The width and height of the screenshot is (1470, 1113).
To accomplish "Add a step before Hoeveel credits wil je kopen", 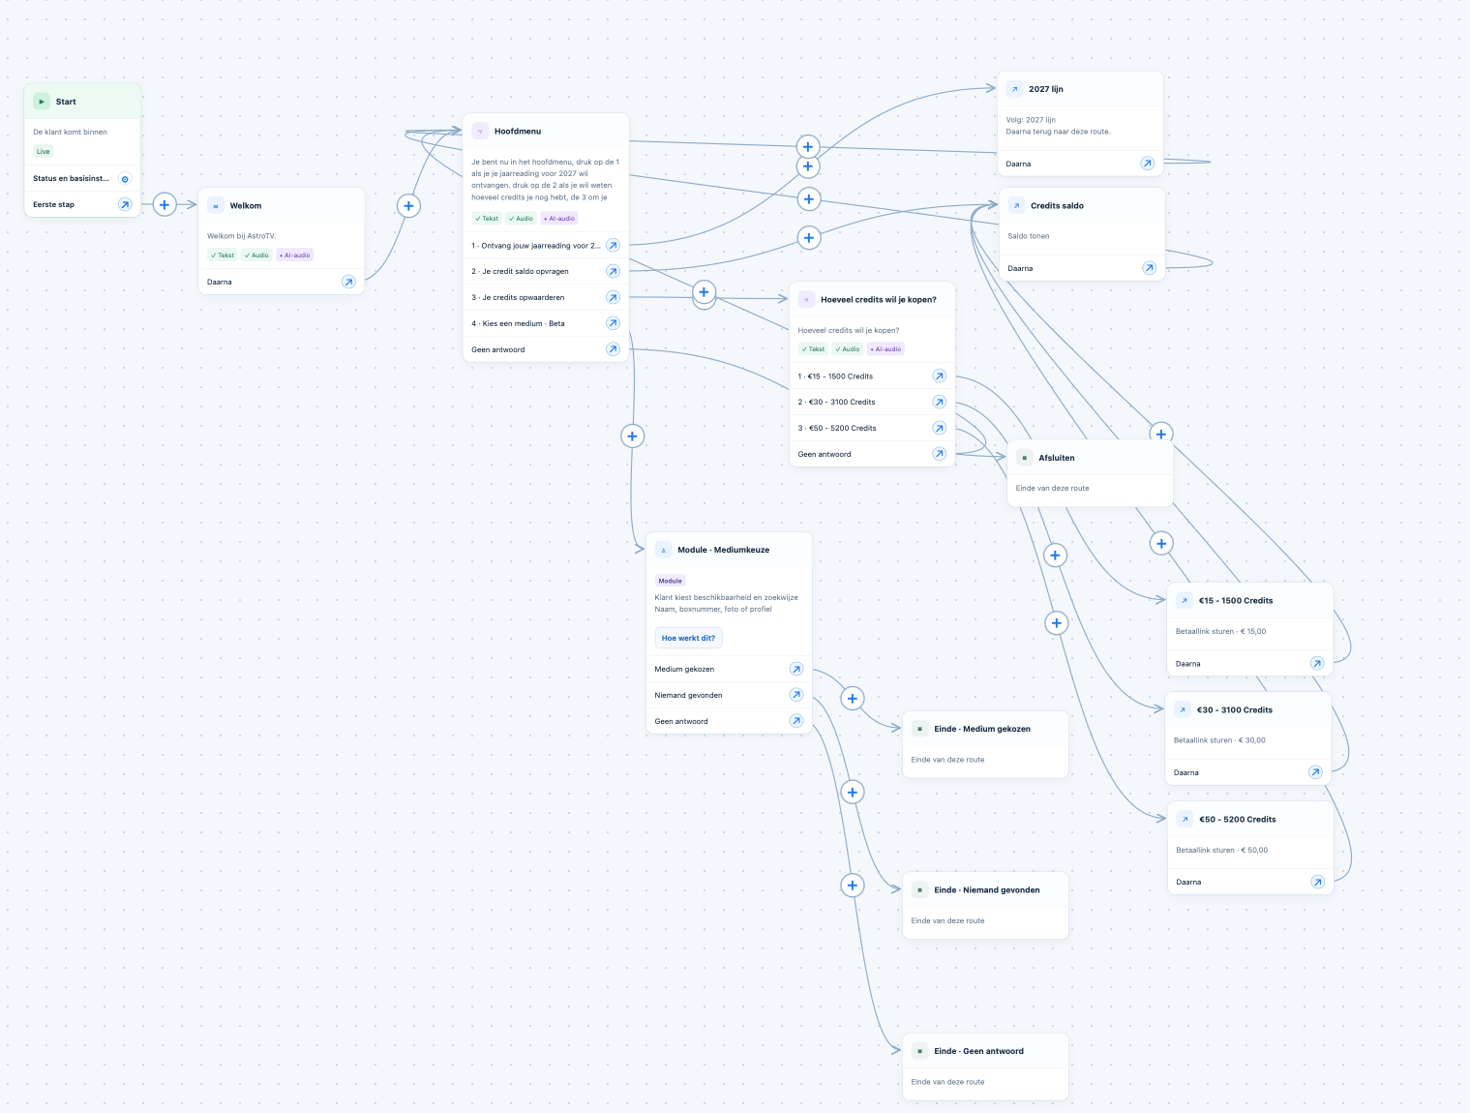I will (704, 292).
